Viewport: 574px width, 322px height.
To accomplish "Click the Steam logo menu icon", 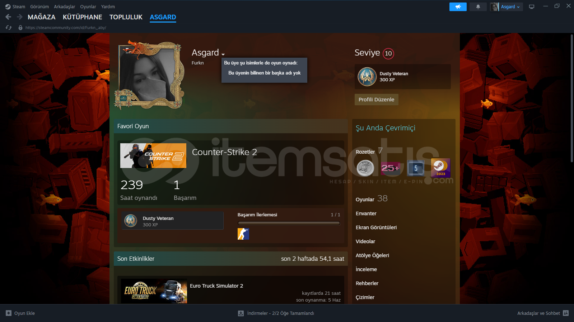I will (x=8, y=7).
